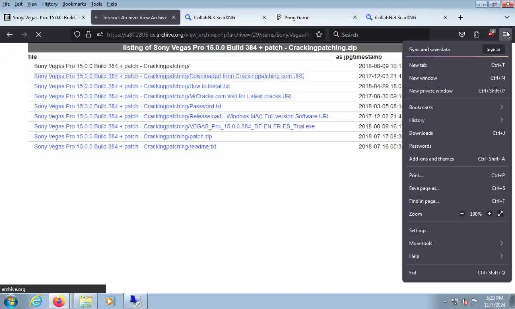Open Downloads from the menu
This screenshot has height=309, width=515.
tap(457, 133)
